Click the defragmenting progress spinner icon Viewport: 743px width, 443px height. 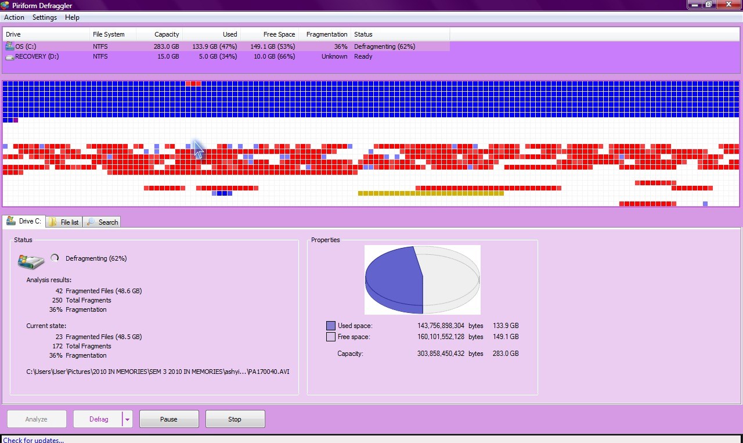click(x=55, y=258)
